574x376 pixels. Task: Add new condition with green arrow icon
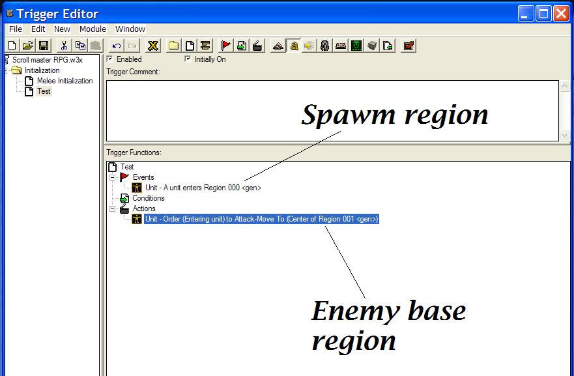pyautogui.click(x=242, y=46)
